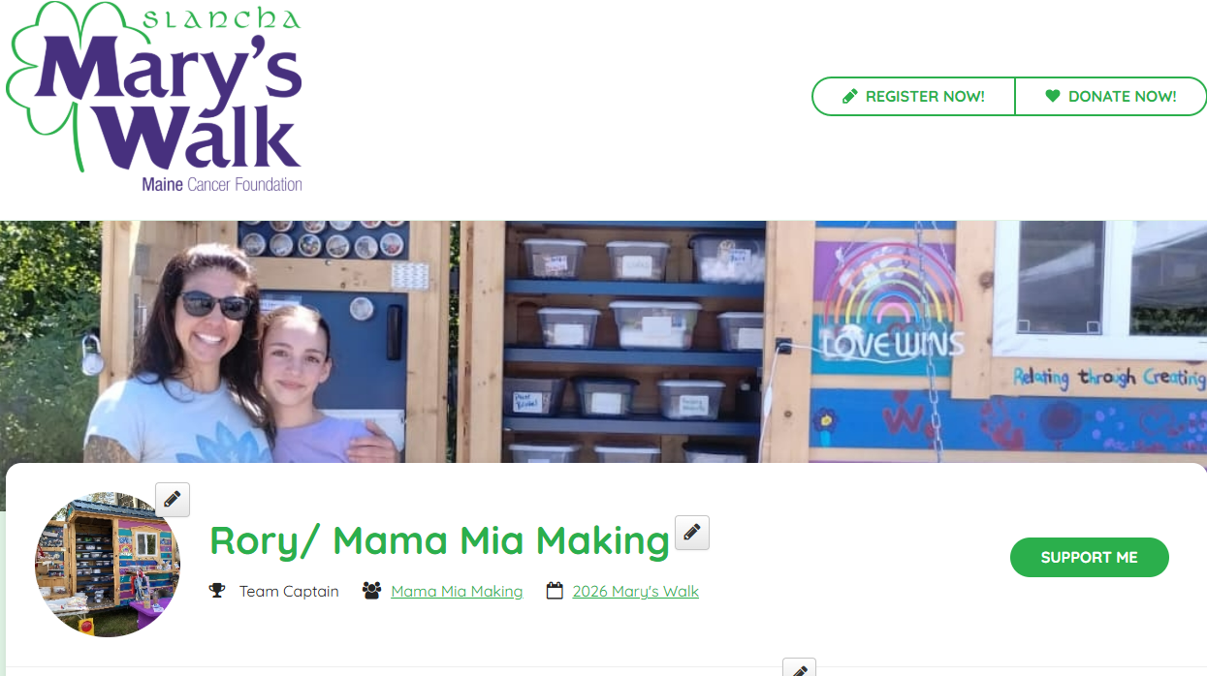Click the partially visible pencil edit icon below
Image resolution: width=1207 pixels, height=676 pixels.
pos(799,667)
